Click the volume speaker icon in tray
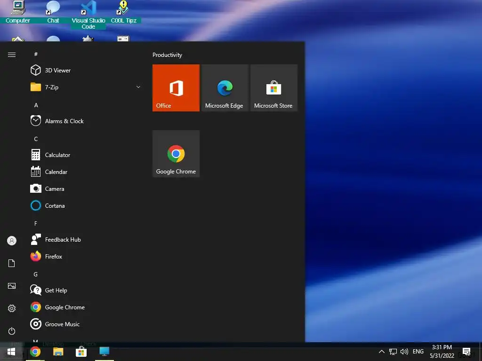The width and height of the screenshot is (482, 361). tap(404, 352)
